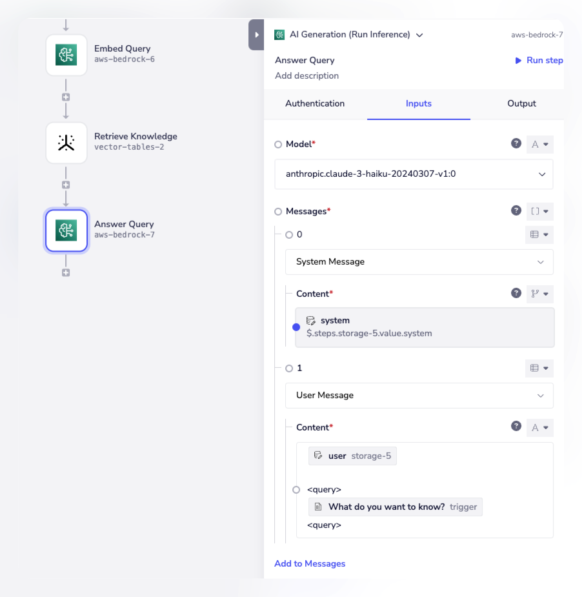Image resolution: width=582 pixels, height=597 pixels.
Task: Click the help icon for System Message Content
Action: pyautogui.click(x=516, y=293)
